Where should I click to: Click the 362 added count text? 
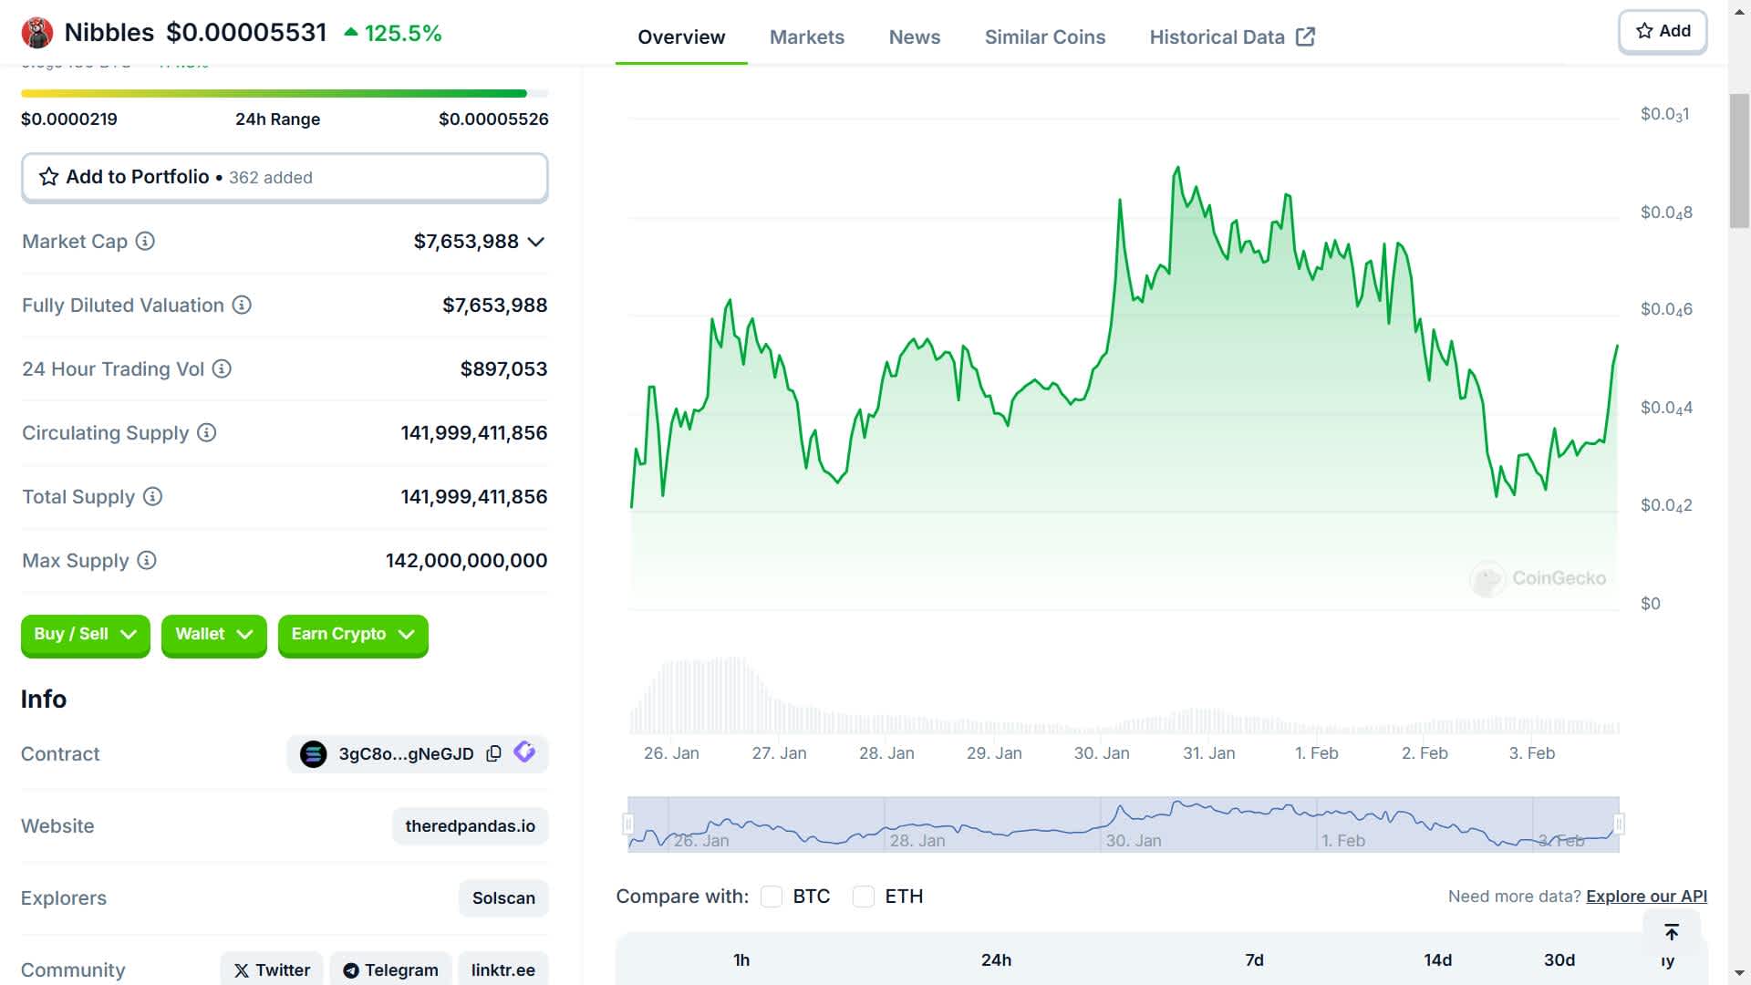click(270, 178)
